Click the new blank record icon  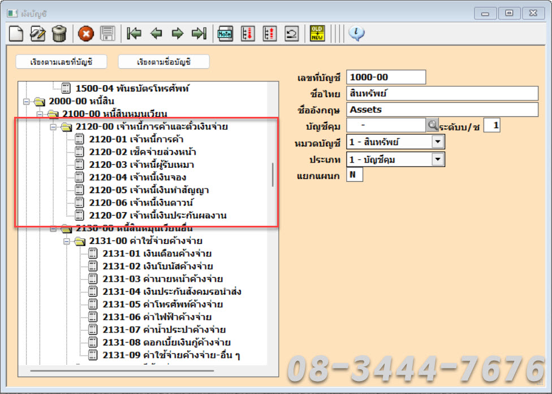[17, 34]
